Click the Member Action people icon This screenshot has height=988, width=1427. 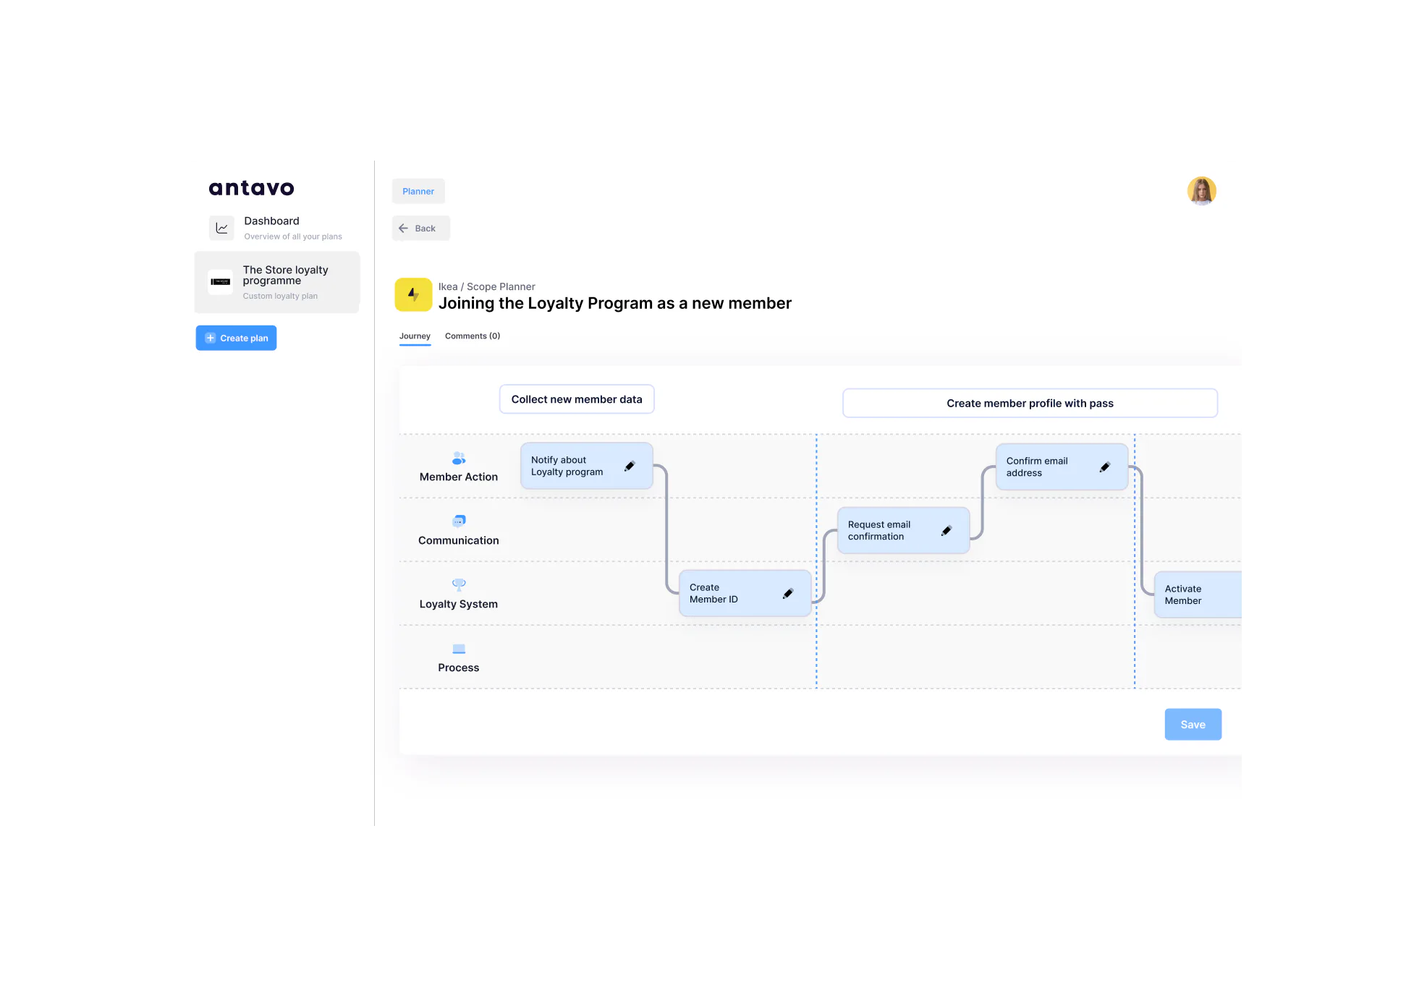(x=459, y=458)
